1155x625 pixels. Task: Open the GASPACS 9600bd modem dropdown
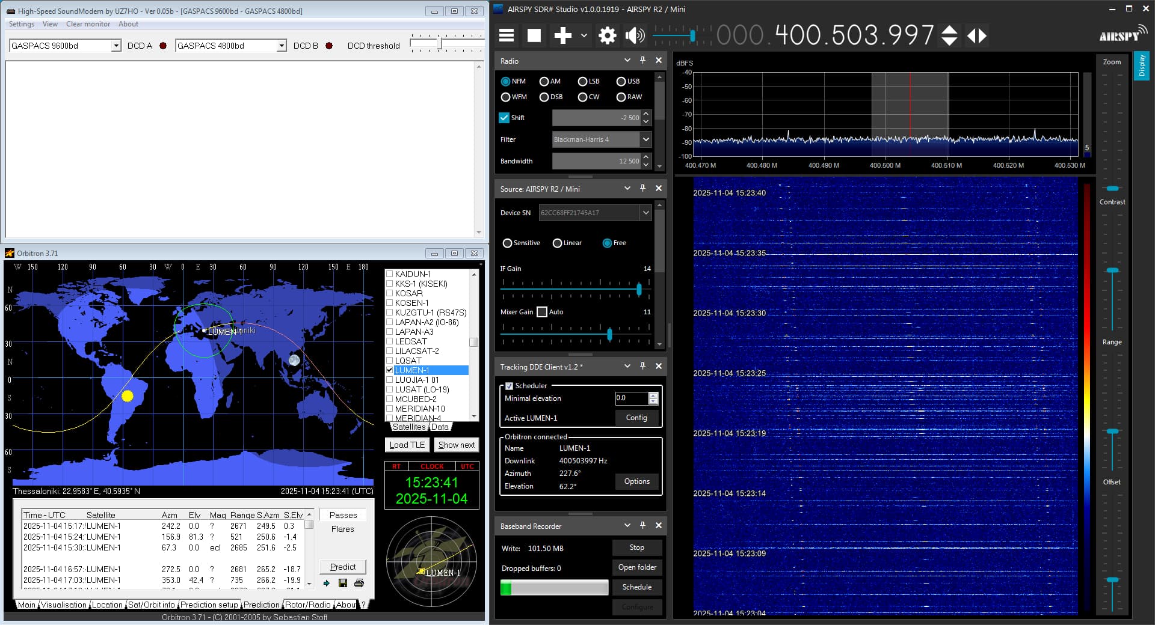(116, 46)
